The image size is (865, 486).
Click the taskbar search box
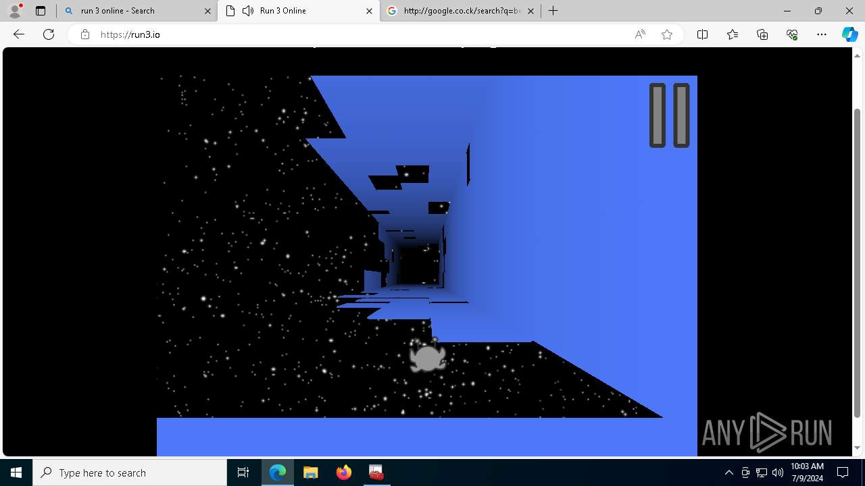[x=130, y=473]
